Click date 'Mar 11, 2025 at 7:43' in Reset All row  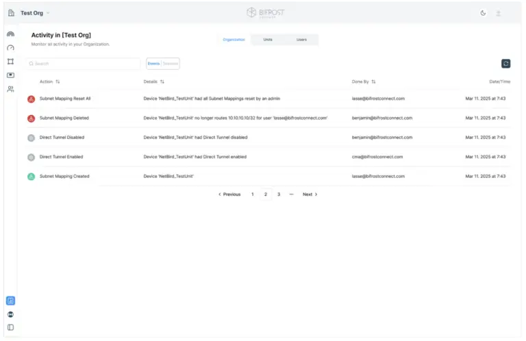[x=486, y=99]
